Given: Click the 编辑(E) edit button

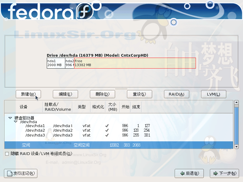Looking at the screenshot, I should tap(65, 94).
